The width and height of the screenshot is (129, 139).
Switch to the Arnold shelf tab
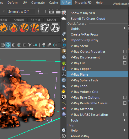click(19, 20)
